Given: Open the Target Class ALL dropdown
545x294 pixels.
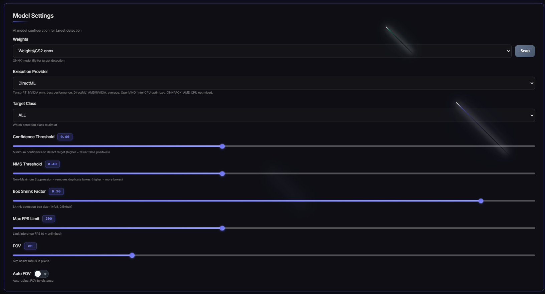Looking at the screenshot, I should click(x=274, y=115).
